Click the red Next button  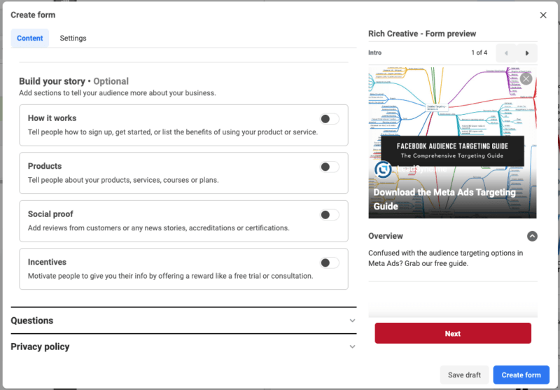pos(452,333)
